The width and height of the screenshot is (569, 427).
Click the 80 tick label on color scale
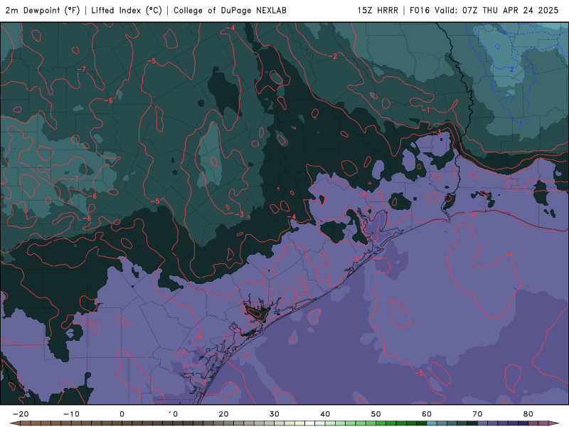(528, 414)
